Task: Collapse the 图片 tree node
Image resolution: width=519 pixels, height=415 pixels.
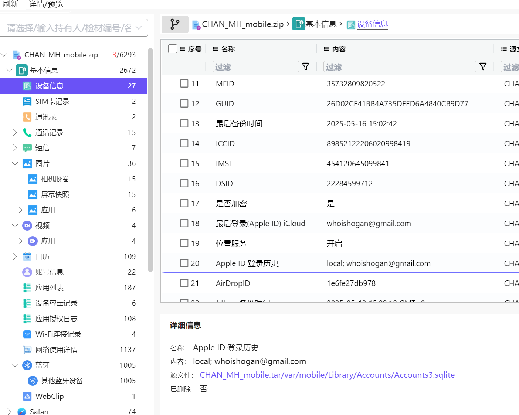Action: click(x=15, y=163)
